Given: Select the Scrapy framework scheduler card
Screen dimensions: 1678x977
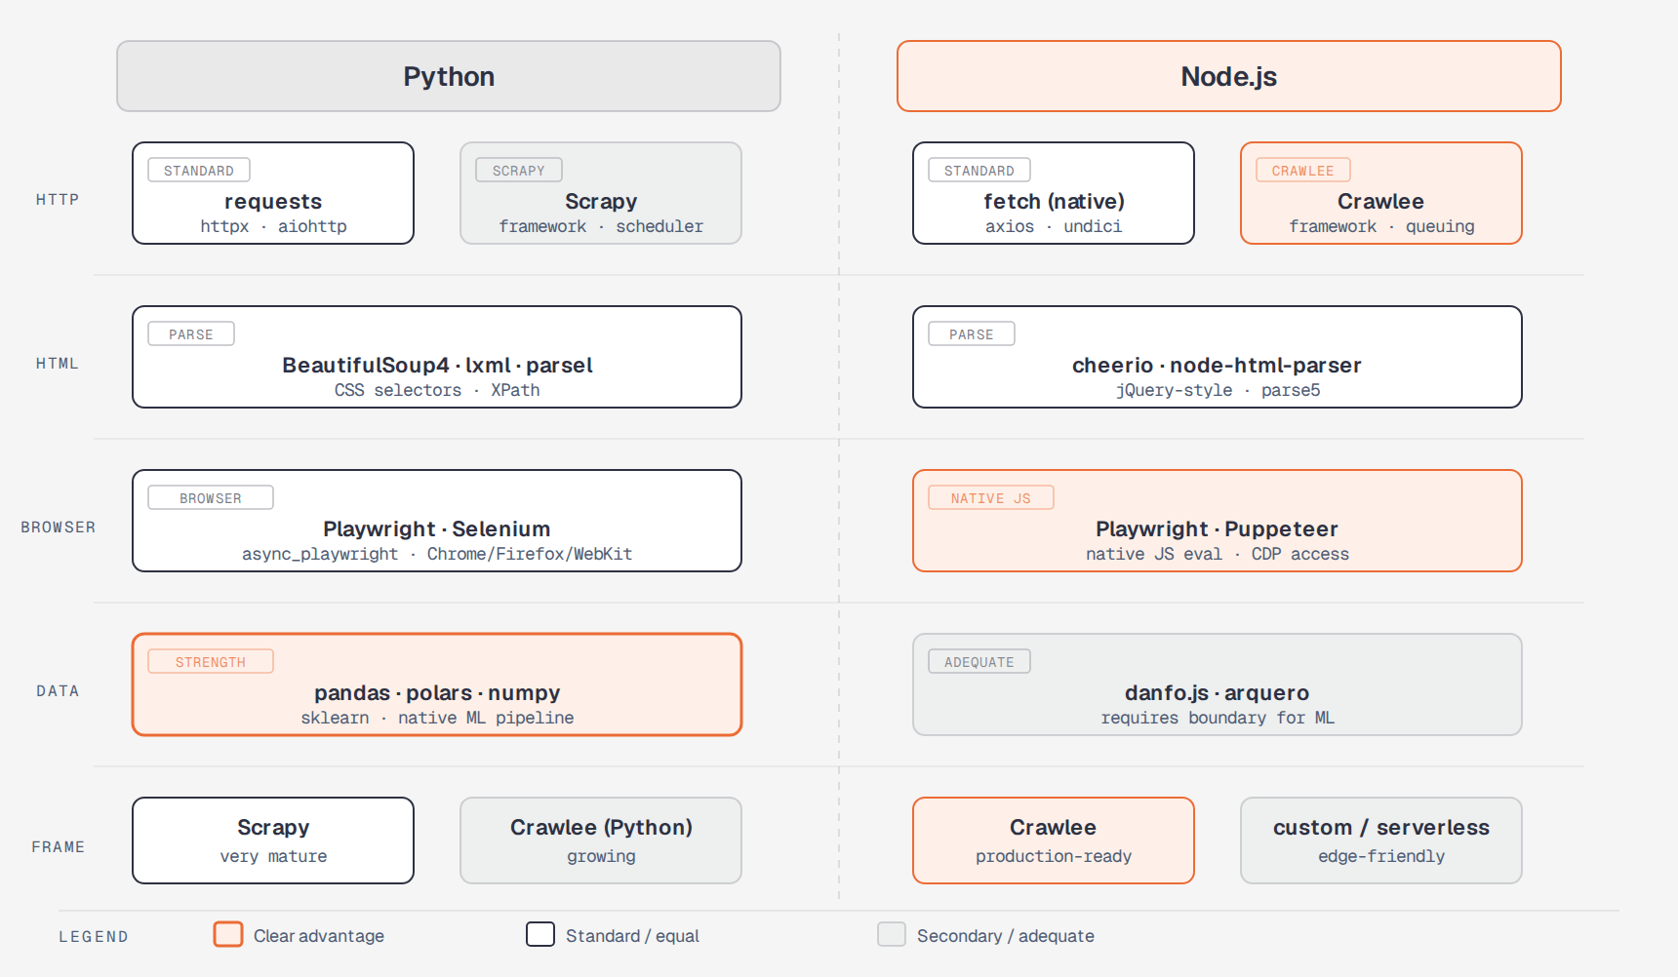Looking at the screenshot, I should [601, 193].
